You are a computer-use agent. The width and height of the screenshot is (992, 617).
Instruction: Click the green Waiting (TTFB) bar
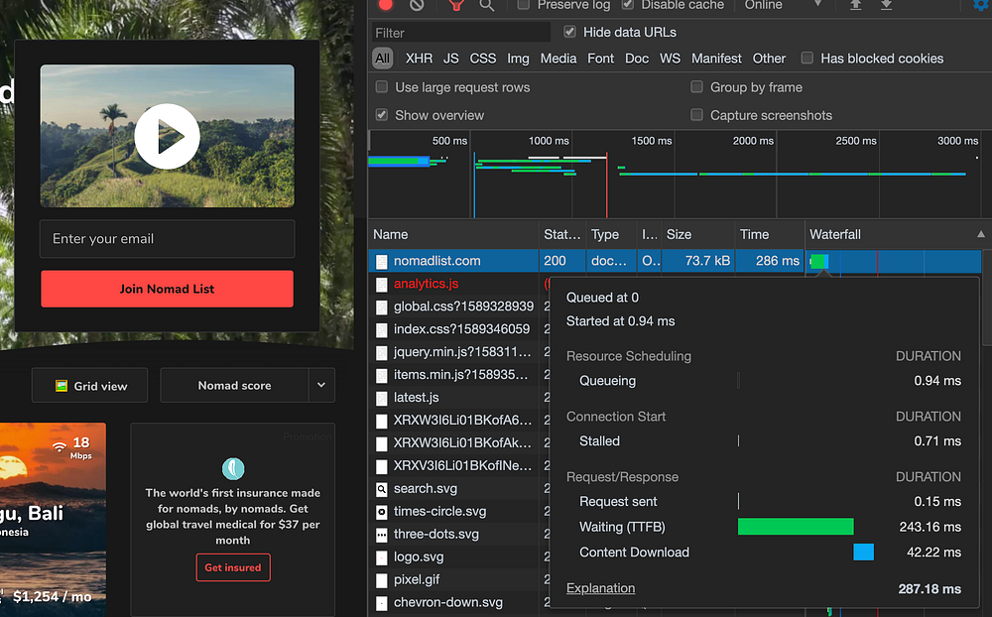(796, 527)
